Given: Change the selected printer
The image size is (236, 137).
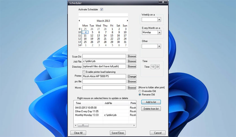Looking at the screenshot, I should click(132, 76).
